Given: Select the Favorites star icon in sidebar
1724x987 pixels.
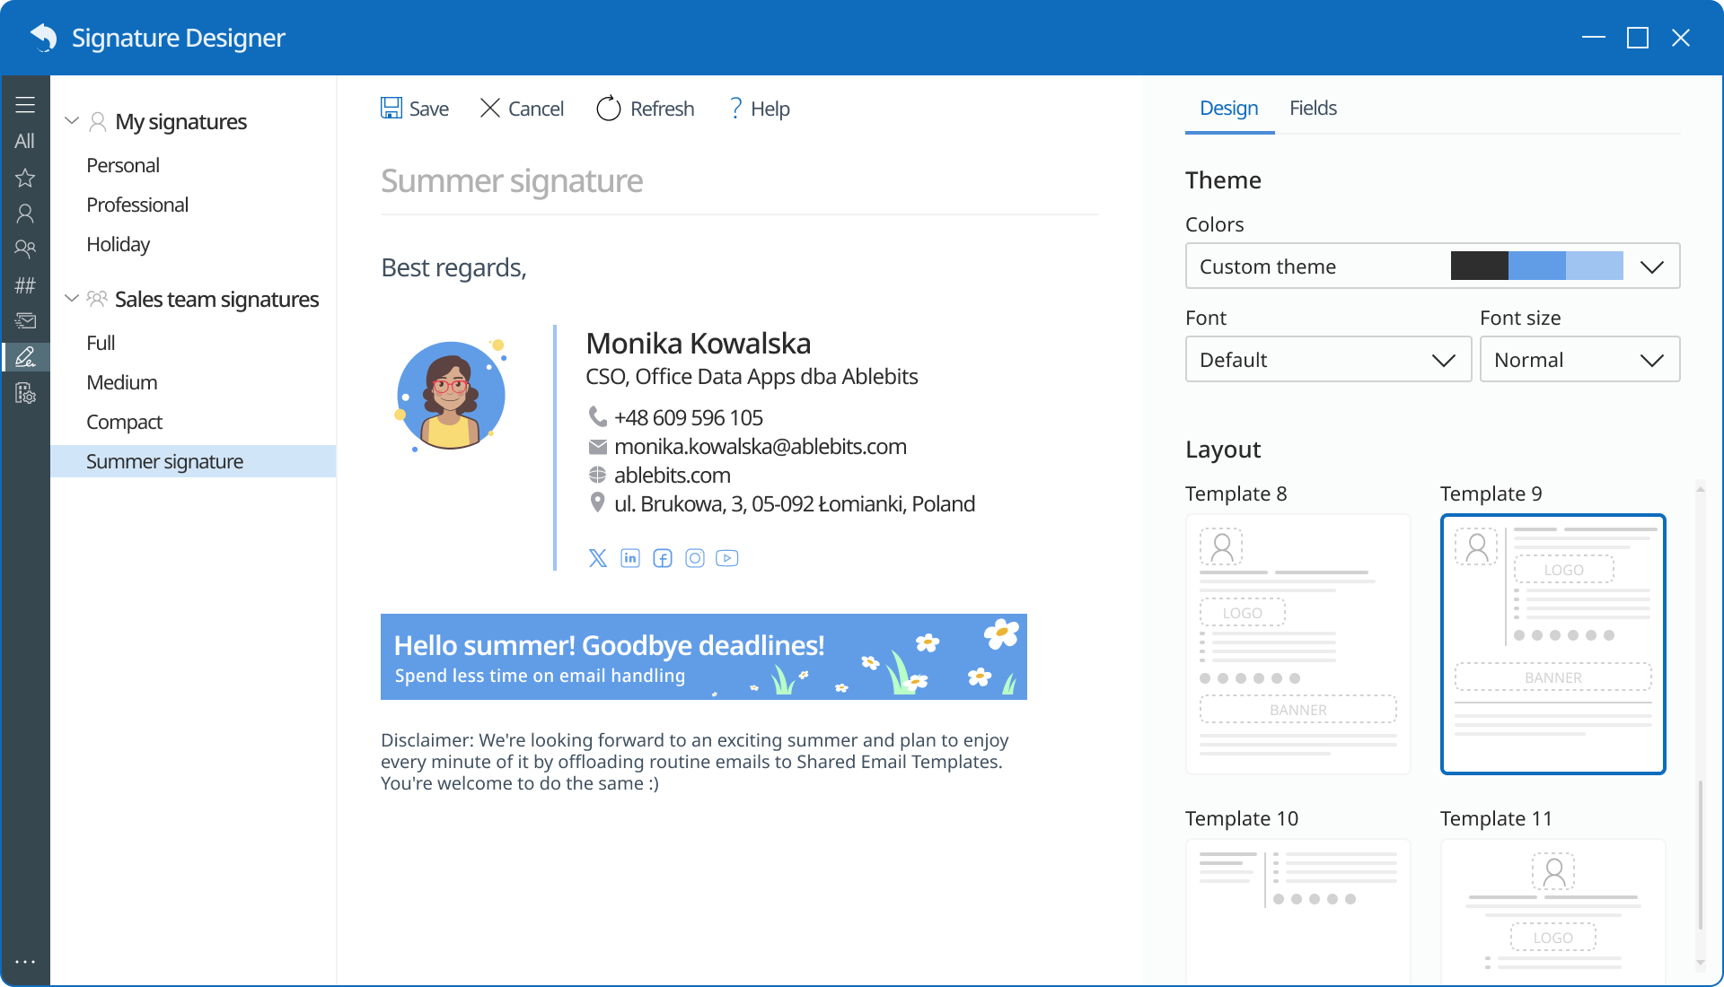Looking at the screenshot, I should pos(25,178).
